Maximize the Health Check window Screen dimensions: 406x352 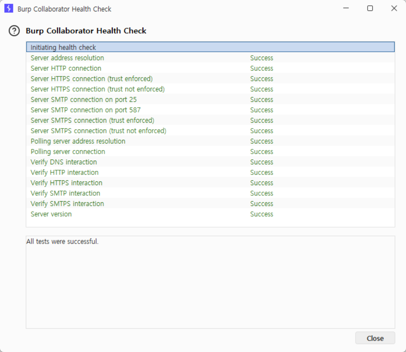370,8
